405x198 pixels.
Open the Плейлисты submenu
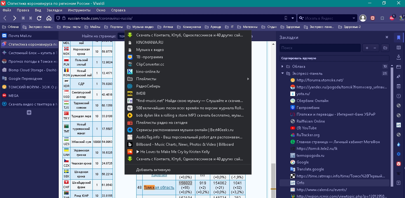(x=188, y=79)
